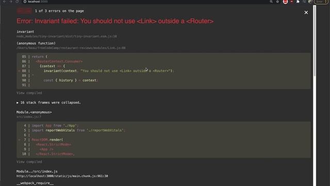Click 'Module../src/index.js' stack frame name
330x186 pixels.
[x=37, y=172]
